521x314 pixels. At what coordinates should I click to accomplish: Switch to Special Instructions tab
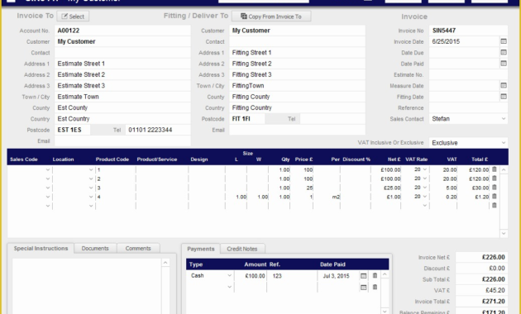tap(41, 248)
